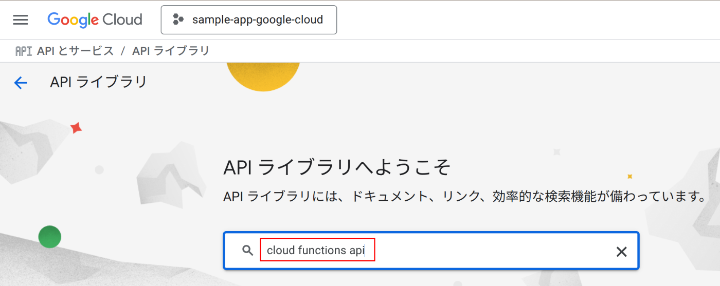Open the sample-app-google-cloud project picker
This screenshot has width=720, height=286.
(x=249, y=20)
